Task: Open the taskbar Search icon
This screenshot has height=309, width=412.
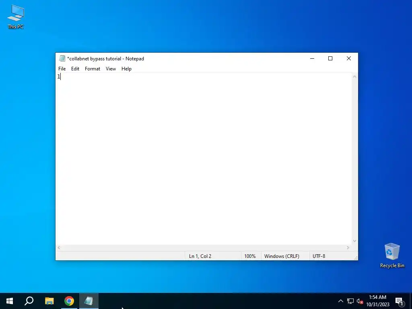Action: (x=29, y=301)
